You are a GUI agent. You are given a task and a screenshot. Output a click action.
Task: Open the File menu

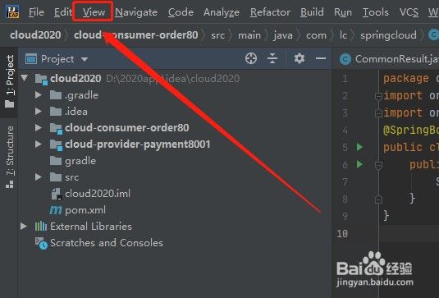point(36,12)
